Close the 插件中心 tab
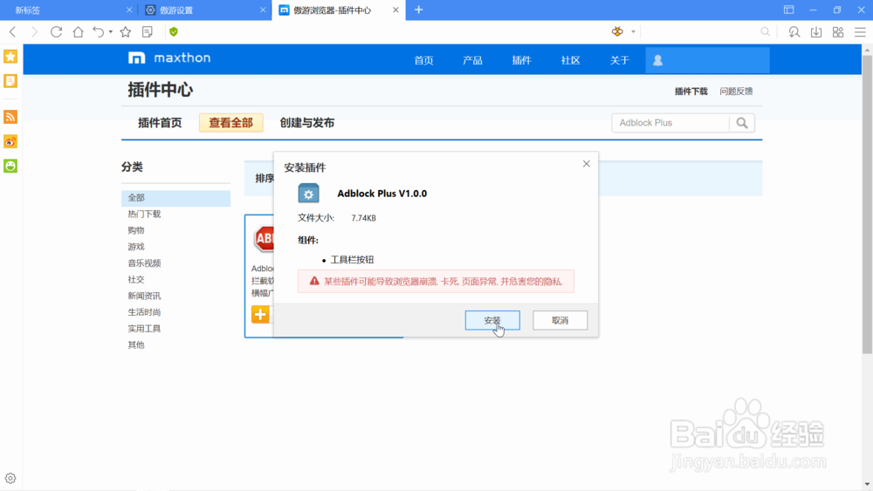This screenshot has width=873, height=491. (x=395, y=10)
